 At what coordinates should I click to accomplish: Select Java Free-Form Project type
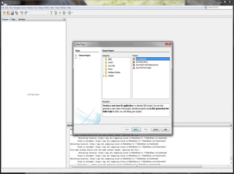tap(144, 68)
